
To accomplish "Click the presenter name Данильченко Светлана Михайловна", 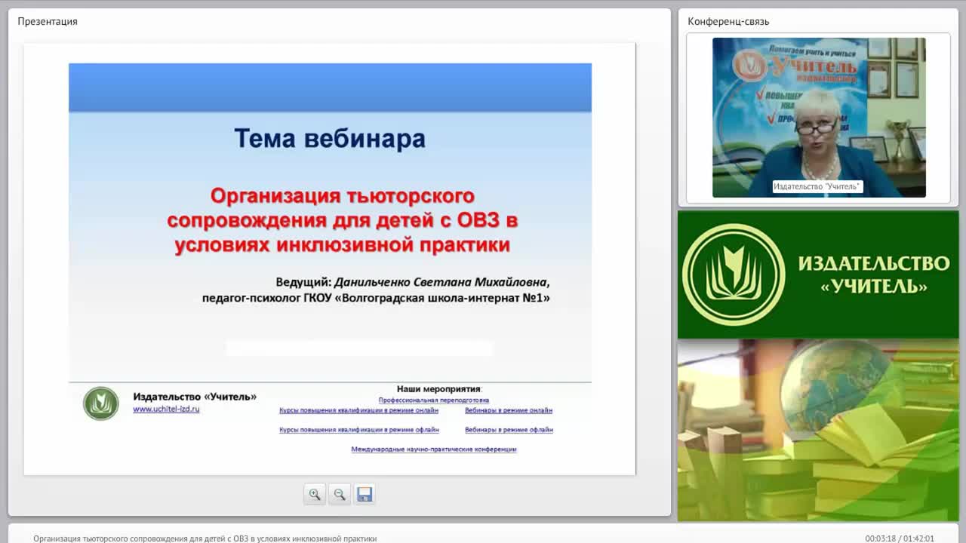I will point(441,283).
